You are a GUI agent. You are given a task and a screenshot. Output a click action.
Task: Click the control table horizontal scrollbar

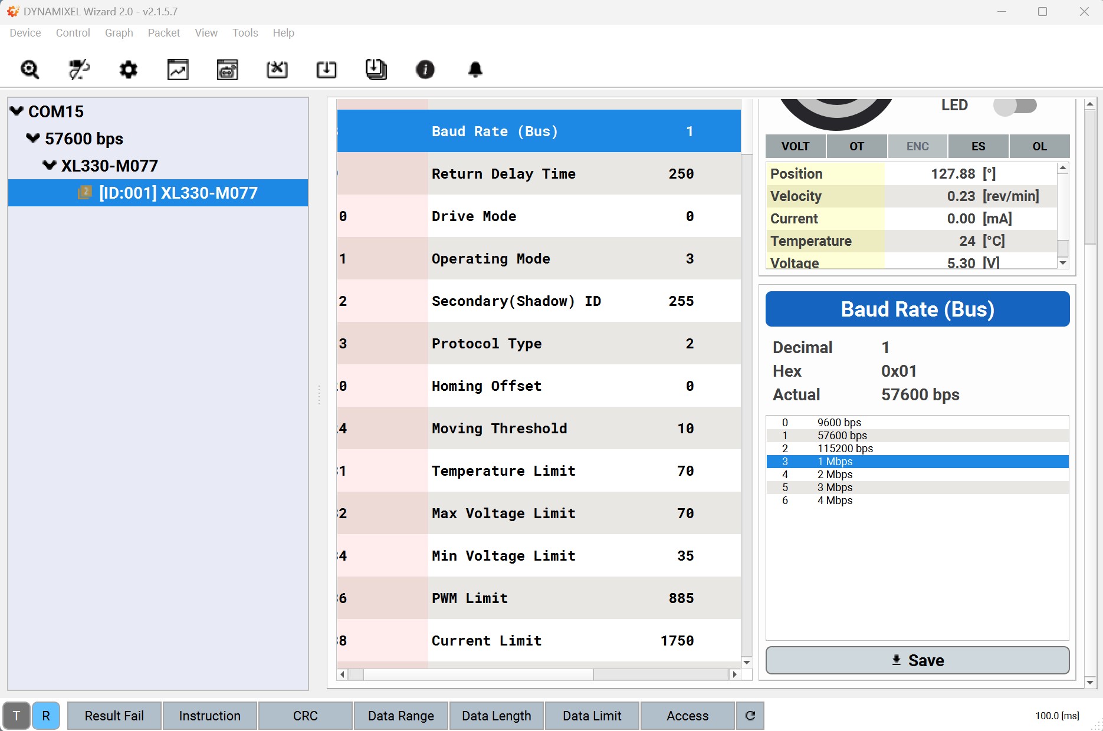pyautogui.click(x=478, y=674)
